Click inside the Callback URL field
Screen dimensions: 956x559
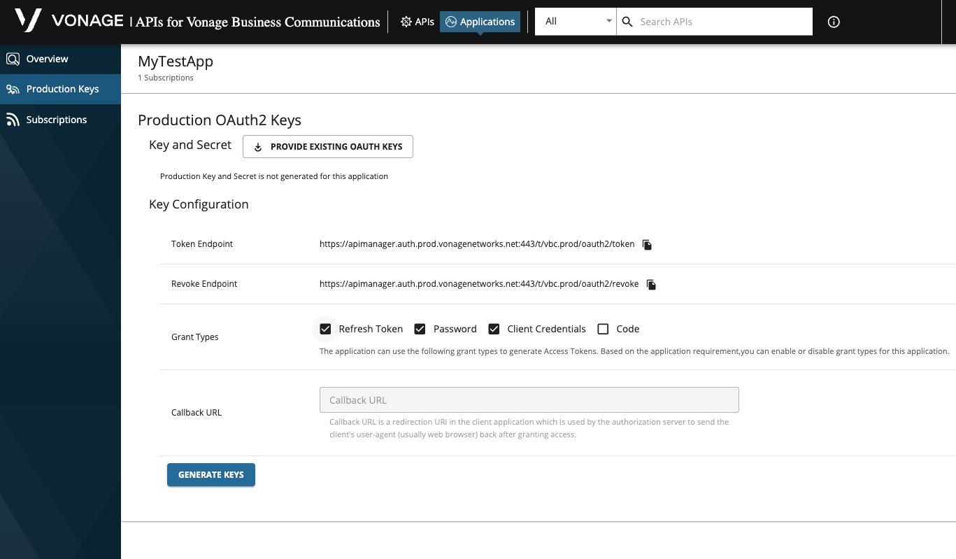529,399
